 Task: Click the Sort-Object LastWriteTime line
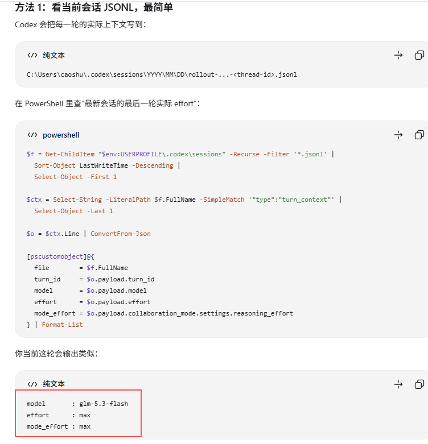pyautogui.click(x=107, y=165)
